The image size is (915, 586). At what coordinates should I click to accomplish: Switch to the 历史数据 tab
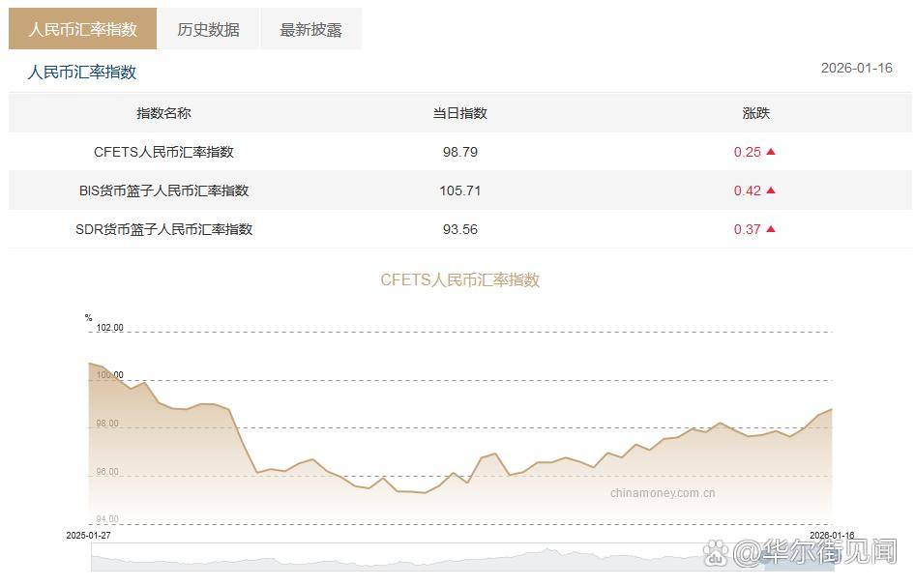208,29
